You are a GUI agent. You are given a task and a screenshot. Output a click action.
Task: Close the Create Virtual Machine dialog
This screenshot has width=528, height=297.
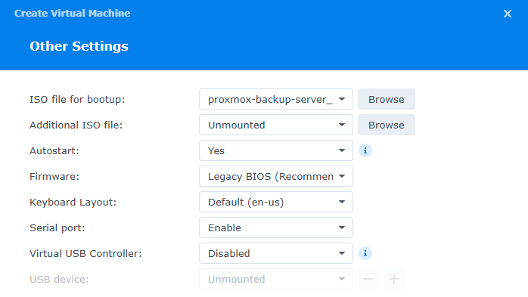click(x=508, y=14)
